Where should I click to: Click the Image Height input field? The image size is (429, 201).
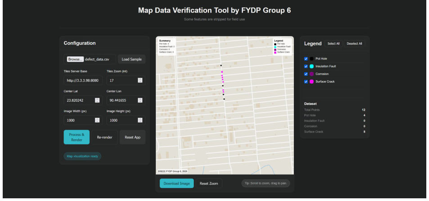click(126, 121)
